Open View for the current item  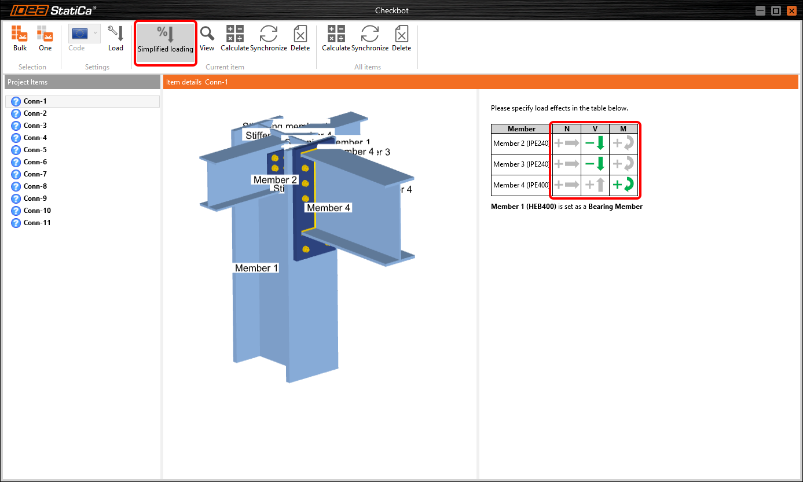207,38
